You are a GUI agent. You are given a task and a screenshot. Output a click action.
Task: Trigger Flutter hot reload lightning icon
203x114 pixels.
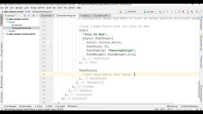[175, 12]
